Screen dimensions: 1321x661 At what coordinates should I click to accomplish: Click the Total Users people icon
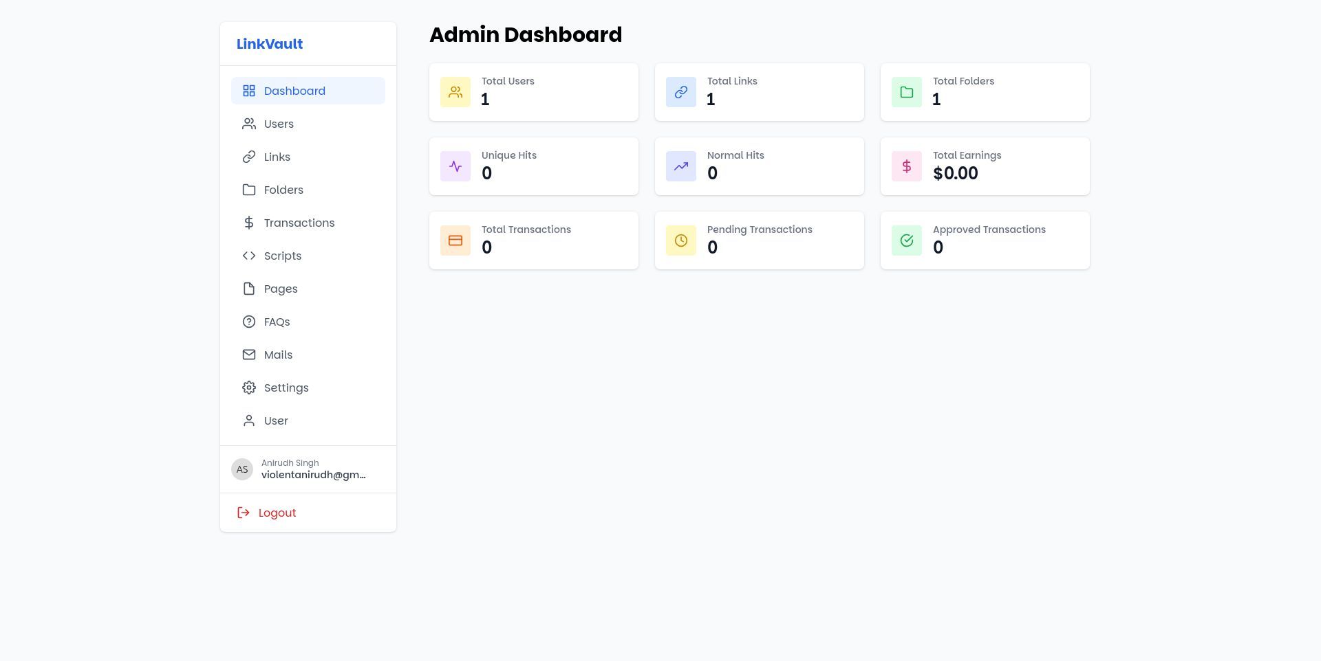click(x=455, y=92)
